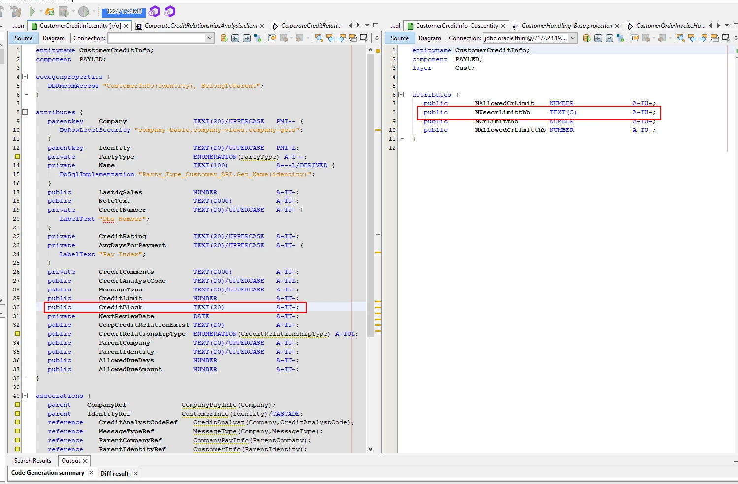Toggle rectangular selection in right editor toolbar
738x484 pixels.
pyautogui.click(x=727, y=38)
